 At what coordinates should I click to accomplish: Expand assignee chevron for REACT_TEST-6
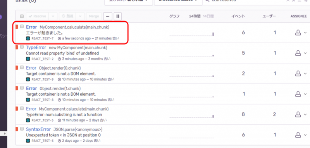(x=305, y=135)
